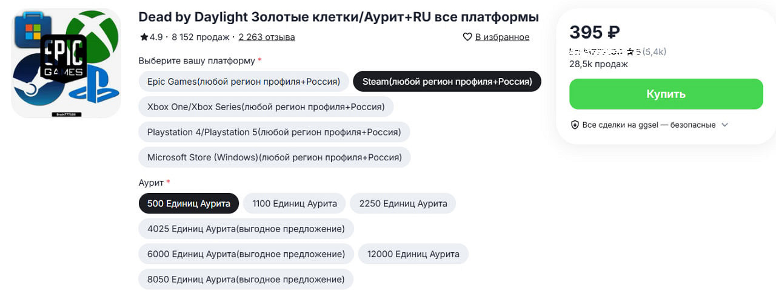Click the product platforms thumbnail image
This screenshot has height=300, width=776.
coord(66,63)
